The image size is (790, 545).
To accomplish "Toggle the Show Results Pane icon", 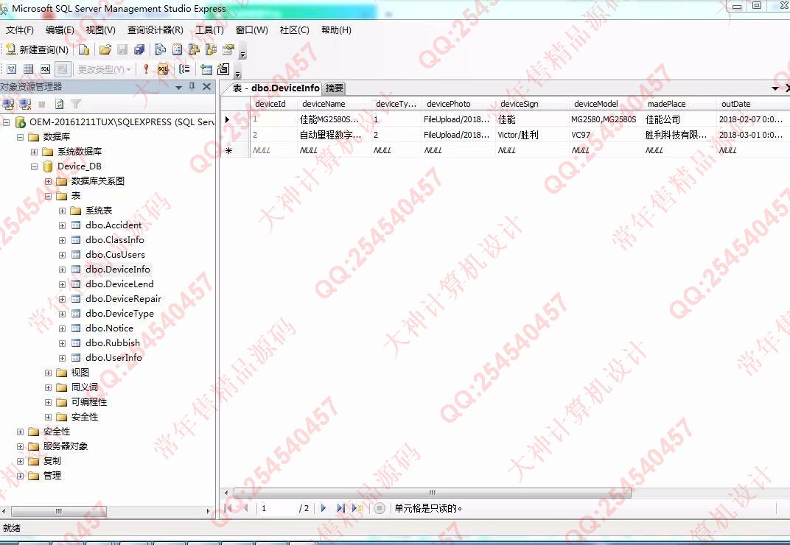I will 63,69.
